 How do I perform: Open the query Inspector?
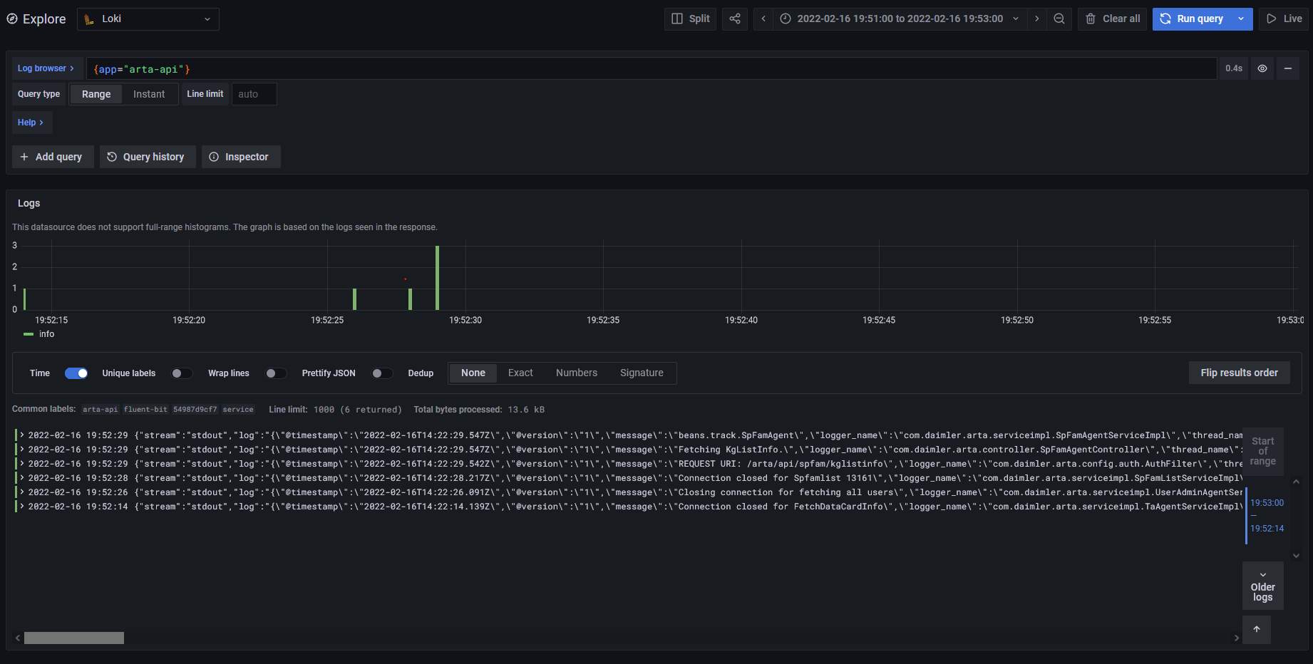click(241, 156)
